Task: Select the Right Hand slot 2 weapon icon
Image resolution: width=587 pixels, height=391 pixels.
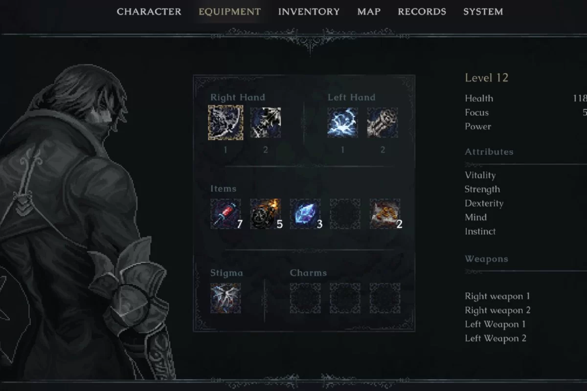Action: pyautogui.click(x=266, y=123)
